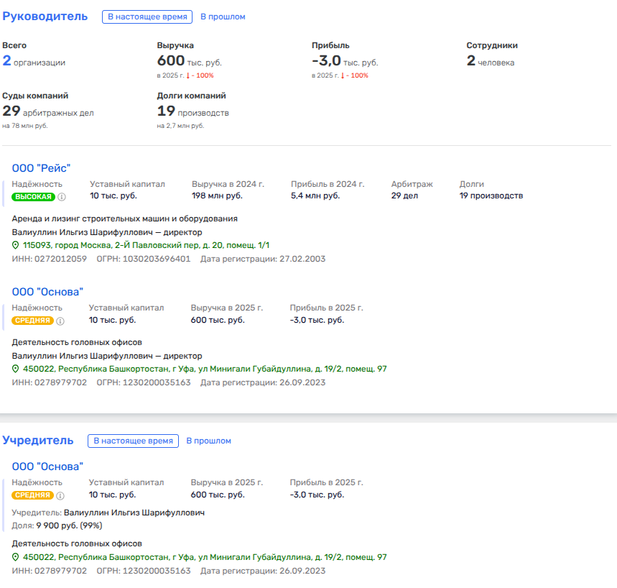Viewport: 617px width, 588px height.
Task: Click map pin icon before Moscow address
Action: click(x=16, y=246)
